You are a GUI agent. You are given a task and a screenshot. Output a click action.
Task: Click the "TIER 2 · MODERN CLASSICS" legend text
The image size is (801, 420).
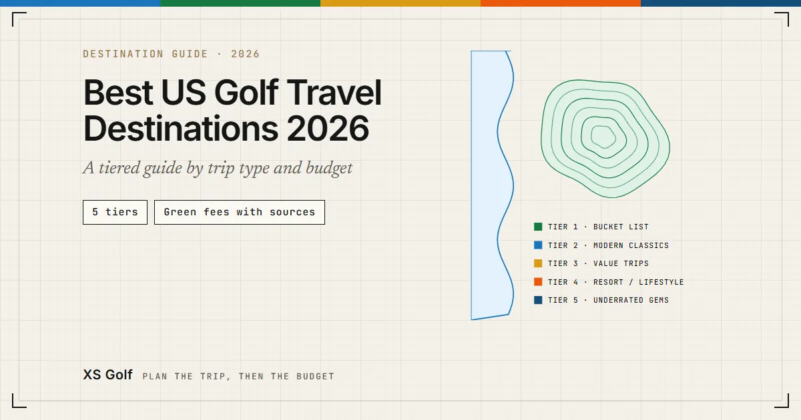click(x=608, y=245)
